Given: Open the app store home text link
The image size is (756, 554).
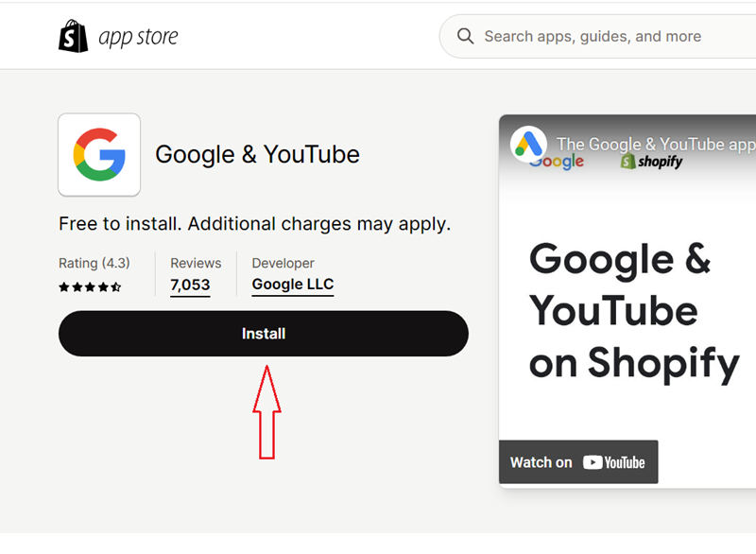Looking at the screenshot, I should tap(138, 37).
